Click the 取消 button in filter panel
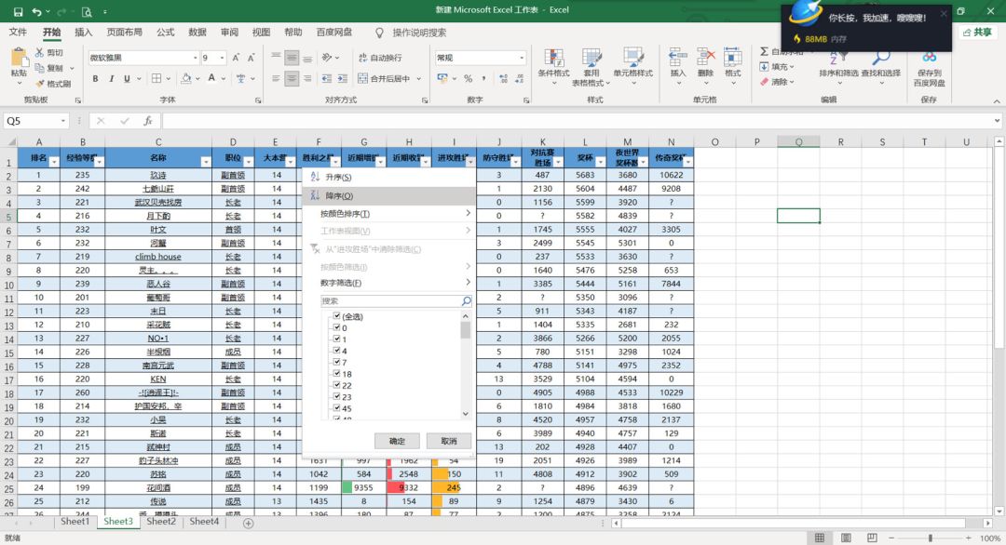Screen dimensions: 1006x545 [448, 441]
